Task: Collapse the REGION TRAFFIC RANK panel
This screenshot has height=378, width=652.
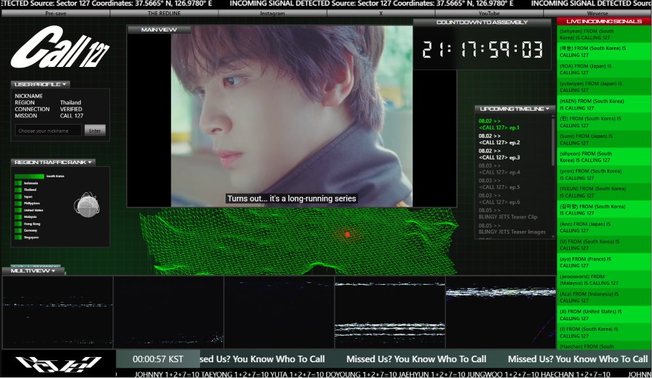Action: tap(53, 162)
